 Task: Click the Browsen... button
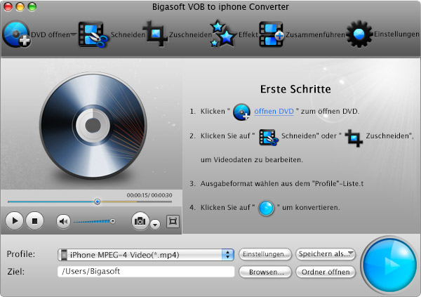pos(265,272)
